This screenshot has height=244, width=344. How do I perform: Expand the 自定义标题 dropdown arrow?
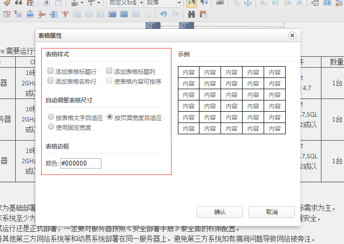coord(140,3)
